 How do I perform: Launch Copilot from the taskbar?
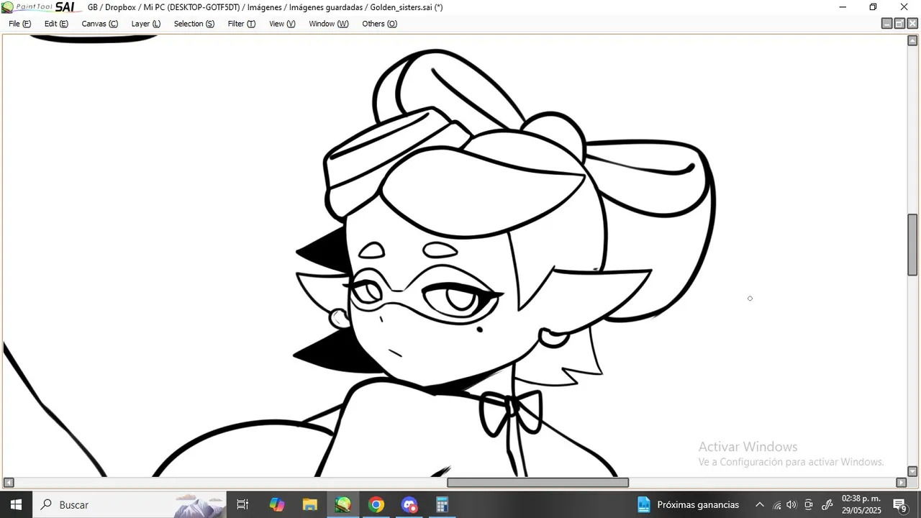coord(277,505)
